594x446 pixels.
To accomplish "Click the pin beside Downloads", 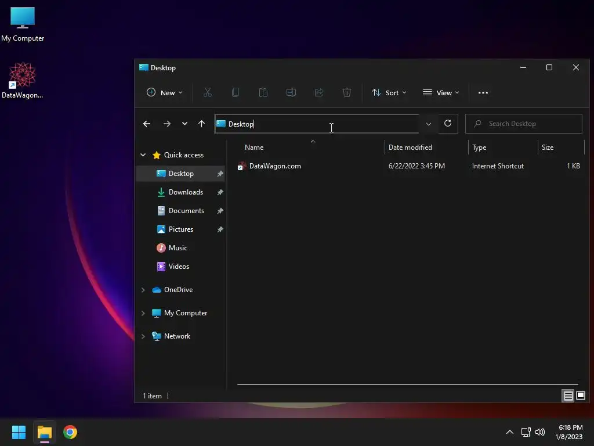I will coord(220,192).
